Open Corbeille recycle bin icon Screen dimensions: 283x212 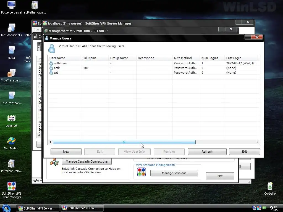[270, 189]
